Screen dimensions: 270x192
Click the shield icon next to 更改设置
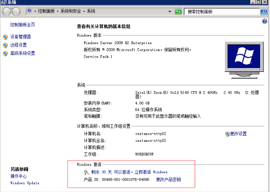(227, 134)
